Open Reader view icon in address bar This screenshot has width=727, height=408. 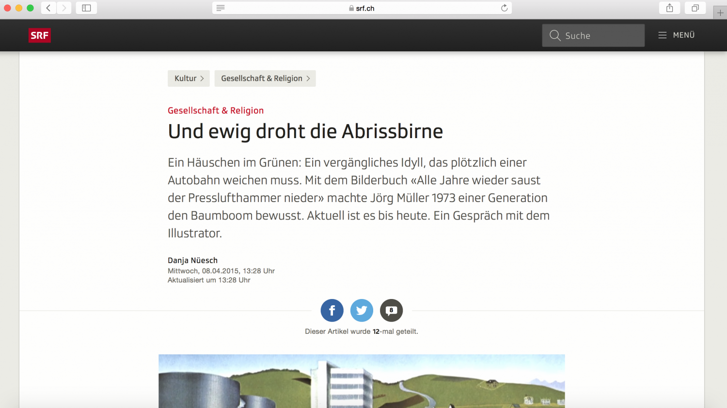(221, 8)
